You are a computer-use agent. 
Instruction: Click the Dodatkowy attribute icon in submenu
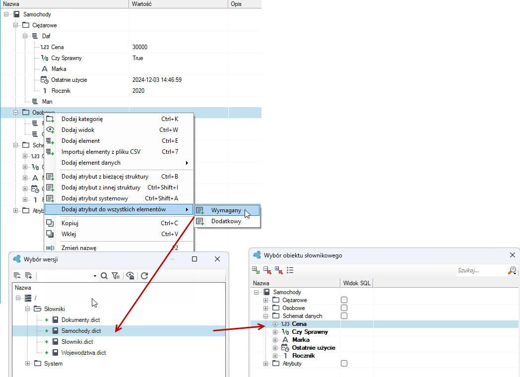(x=200, y=222)
